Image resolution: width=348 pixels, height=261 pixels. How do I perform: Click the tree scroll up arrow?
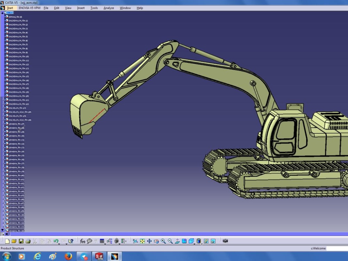coord(2,13)
